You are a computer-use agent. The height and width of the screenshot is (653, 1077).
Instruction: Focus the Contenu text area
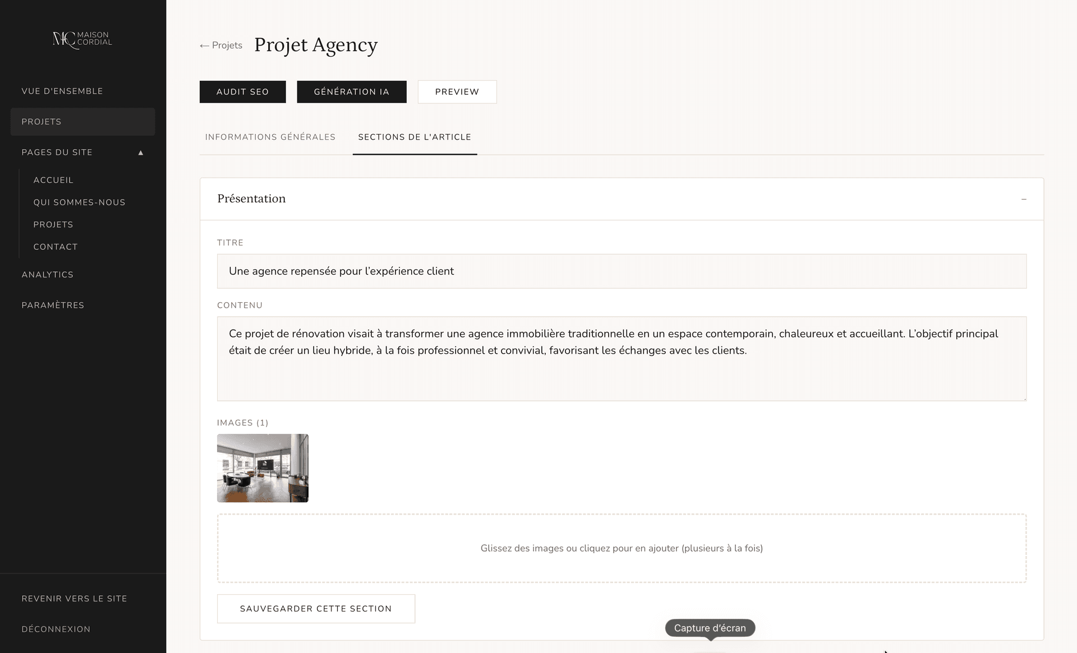tap(622, 359)
